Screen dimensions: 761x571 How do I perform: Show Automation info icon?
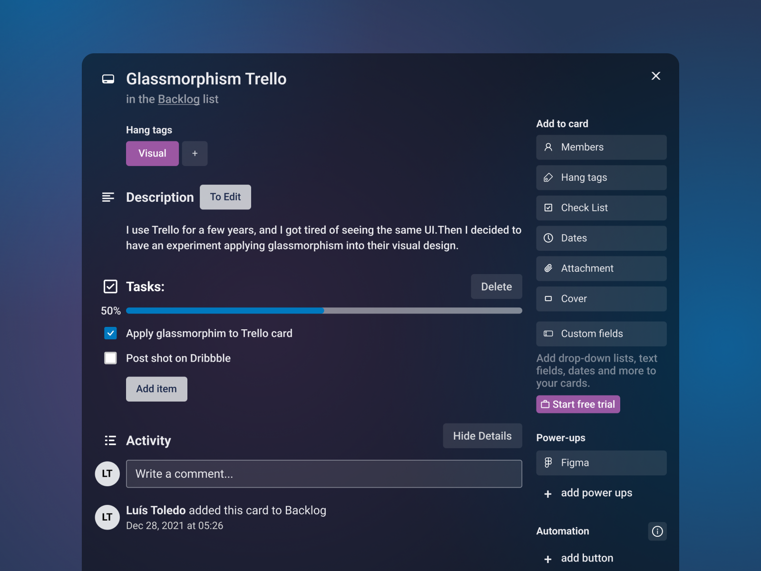click(657, 532)
